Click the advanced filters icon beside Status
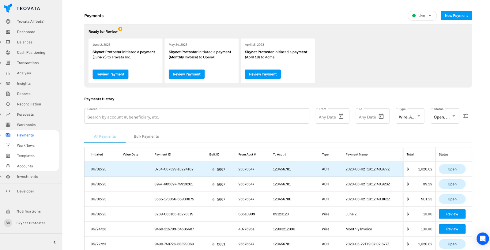 [466, 116]
